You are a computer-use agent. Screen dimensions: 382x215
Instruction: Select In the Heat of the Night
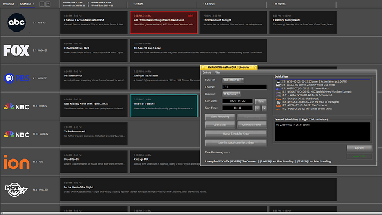point(198,190)
